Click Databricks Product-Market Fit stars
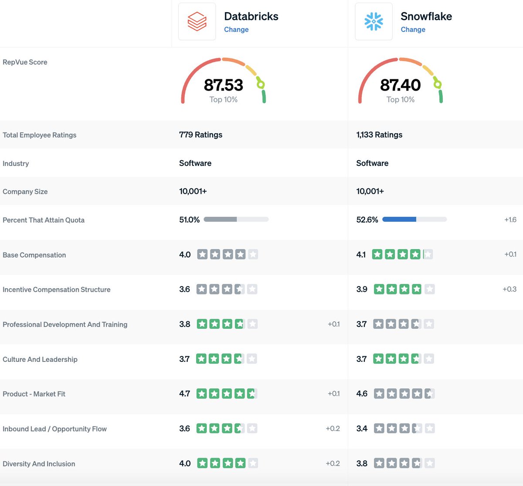523x486 pixels. click(227, 394)
